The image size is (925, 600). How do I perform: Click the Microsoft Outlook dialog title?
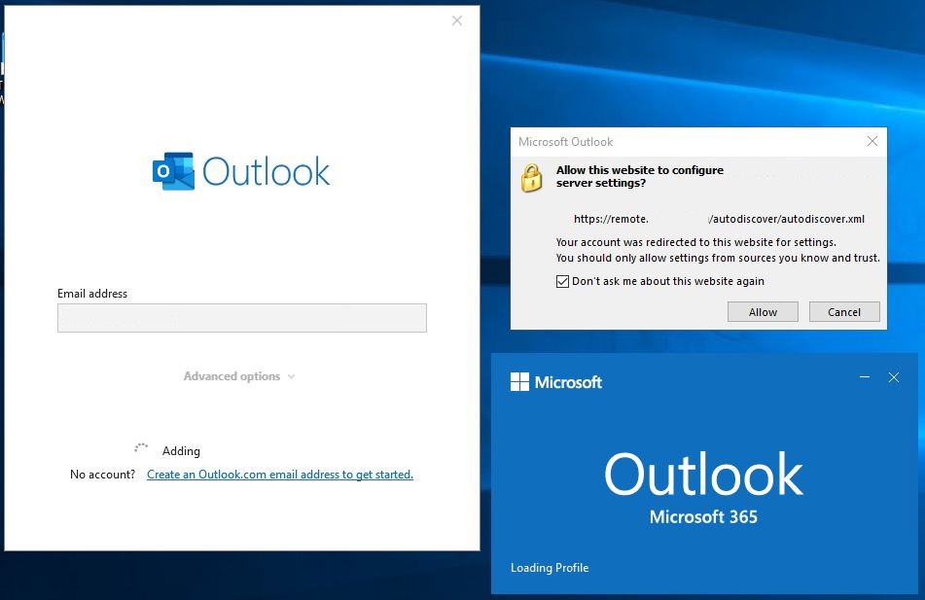[566, 142]
